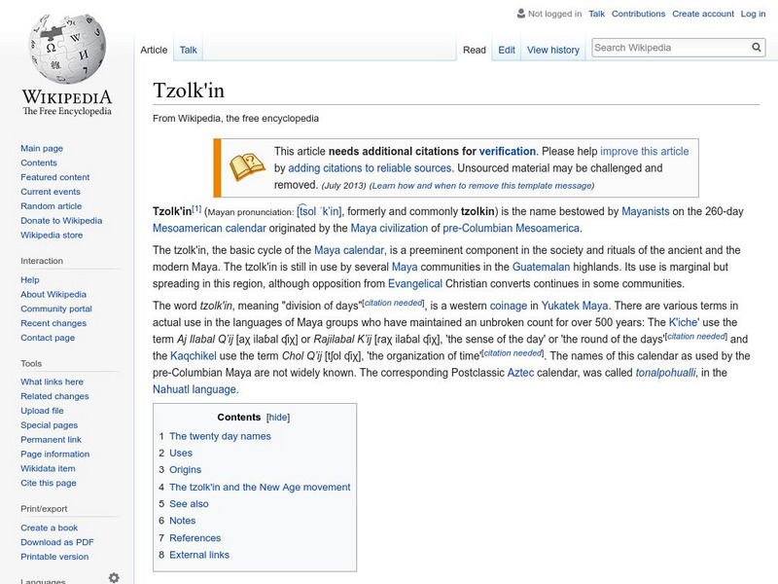Open Contact page
This screenshot has height=584, width=778.
(x=48, y=337)
